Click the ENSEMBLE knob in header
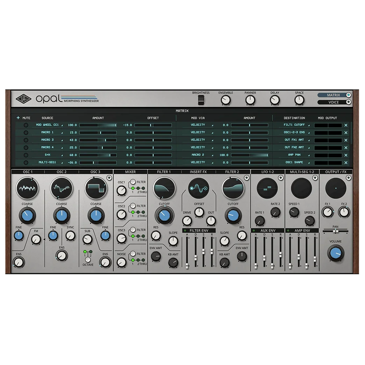 (x=226, y=100)
